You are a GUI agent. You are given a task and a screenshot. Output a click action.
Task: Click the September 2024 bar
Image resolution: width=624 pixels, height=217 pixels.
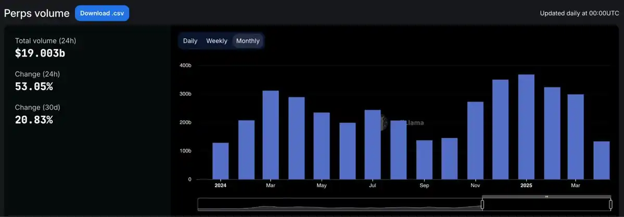[424, 160]
